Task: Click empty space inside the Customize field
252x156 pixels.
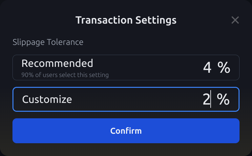Action: click(x=136, y=99)
